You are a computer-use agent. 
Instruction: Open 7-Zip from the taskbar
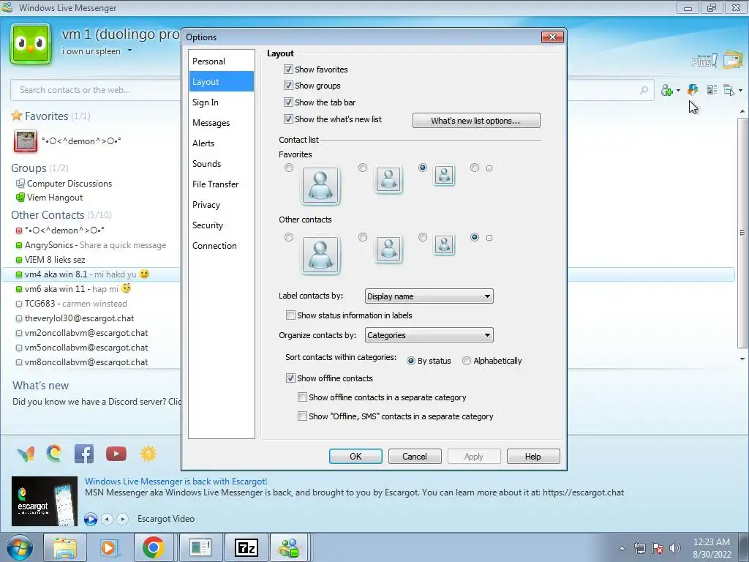[x=246, y=547]
